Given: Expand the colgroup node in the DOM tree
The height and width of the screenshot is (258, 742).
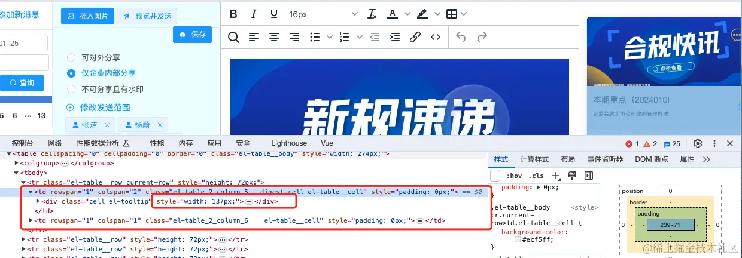Looking at the screenshot, I should click(x=17, y=162).
